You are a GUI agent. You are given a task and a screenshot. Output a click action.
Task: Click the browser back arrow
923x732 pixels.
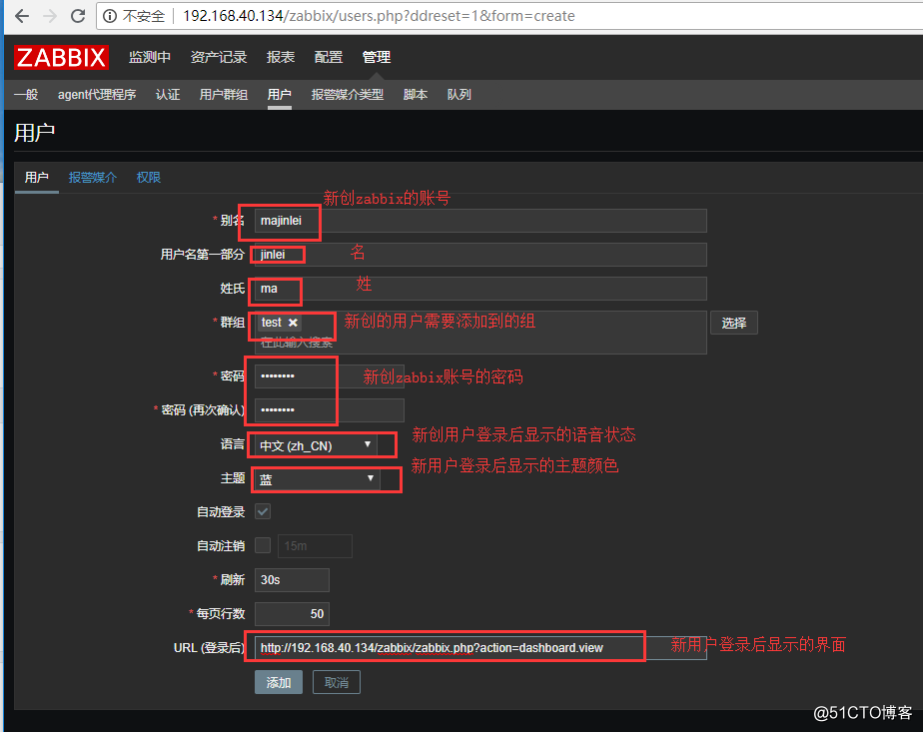point(22,16)
